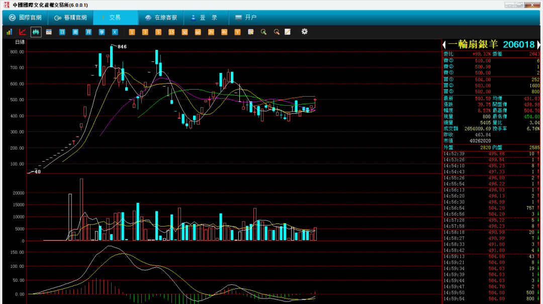The height and width of the screenshot is (304, 543).
Task: Minimize the trading application window
Action: [x=509, y=5]
